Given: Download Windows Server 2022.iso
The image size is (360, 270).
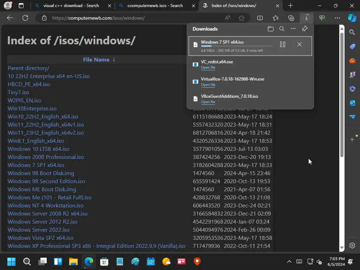Looking at the screenshot, I should tap(38, 230).
